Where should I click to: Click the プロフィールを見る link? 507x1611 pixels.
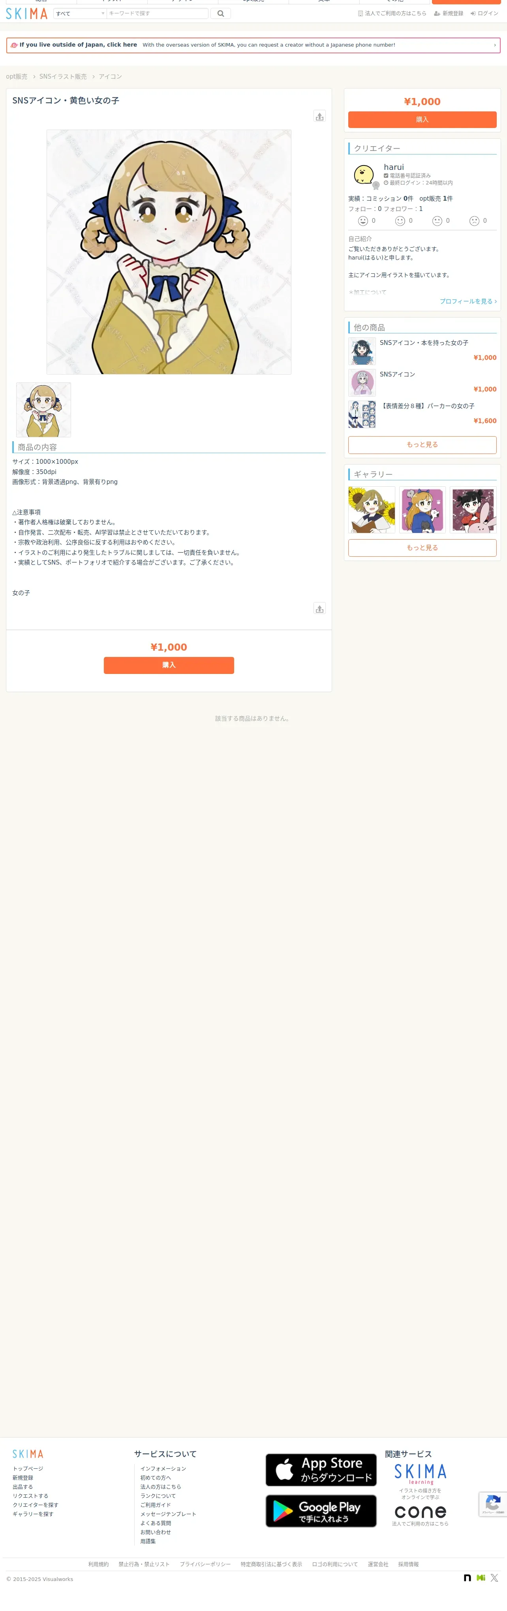coord(468,301)
